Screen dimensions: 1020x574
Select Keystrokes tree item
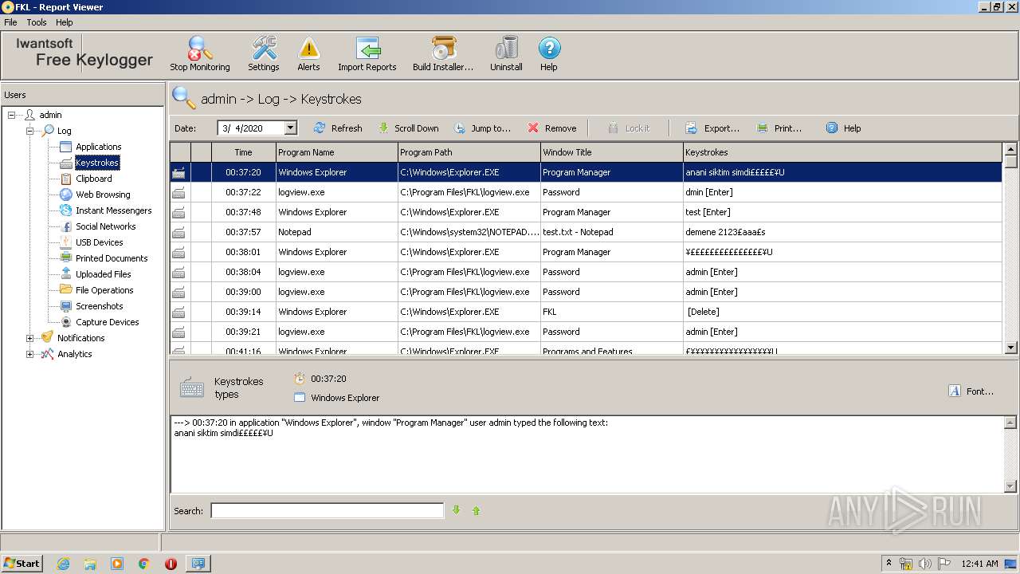pos(96,163)
